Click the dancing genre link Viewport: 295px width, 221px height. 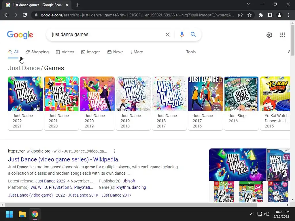tap(139, 187)
